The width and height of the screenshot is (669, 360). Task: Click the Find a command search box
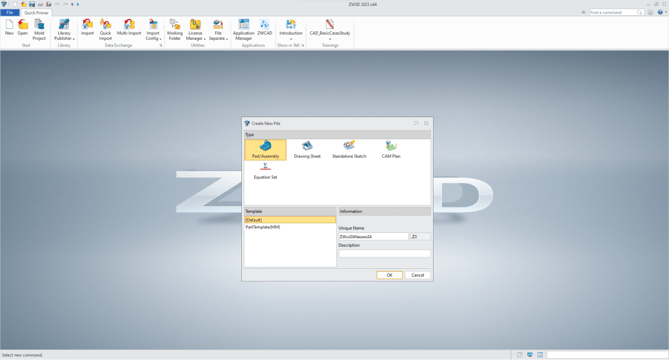[616, 12]
